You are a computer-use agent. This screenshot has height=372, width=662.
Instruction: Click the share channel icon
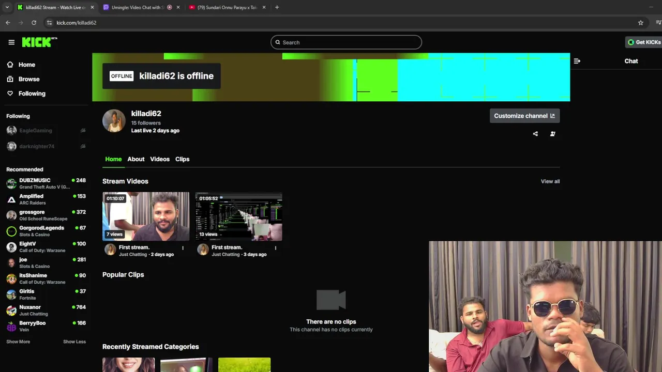535,134
